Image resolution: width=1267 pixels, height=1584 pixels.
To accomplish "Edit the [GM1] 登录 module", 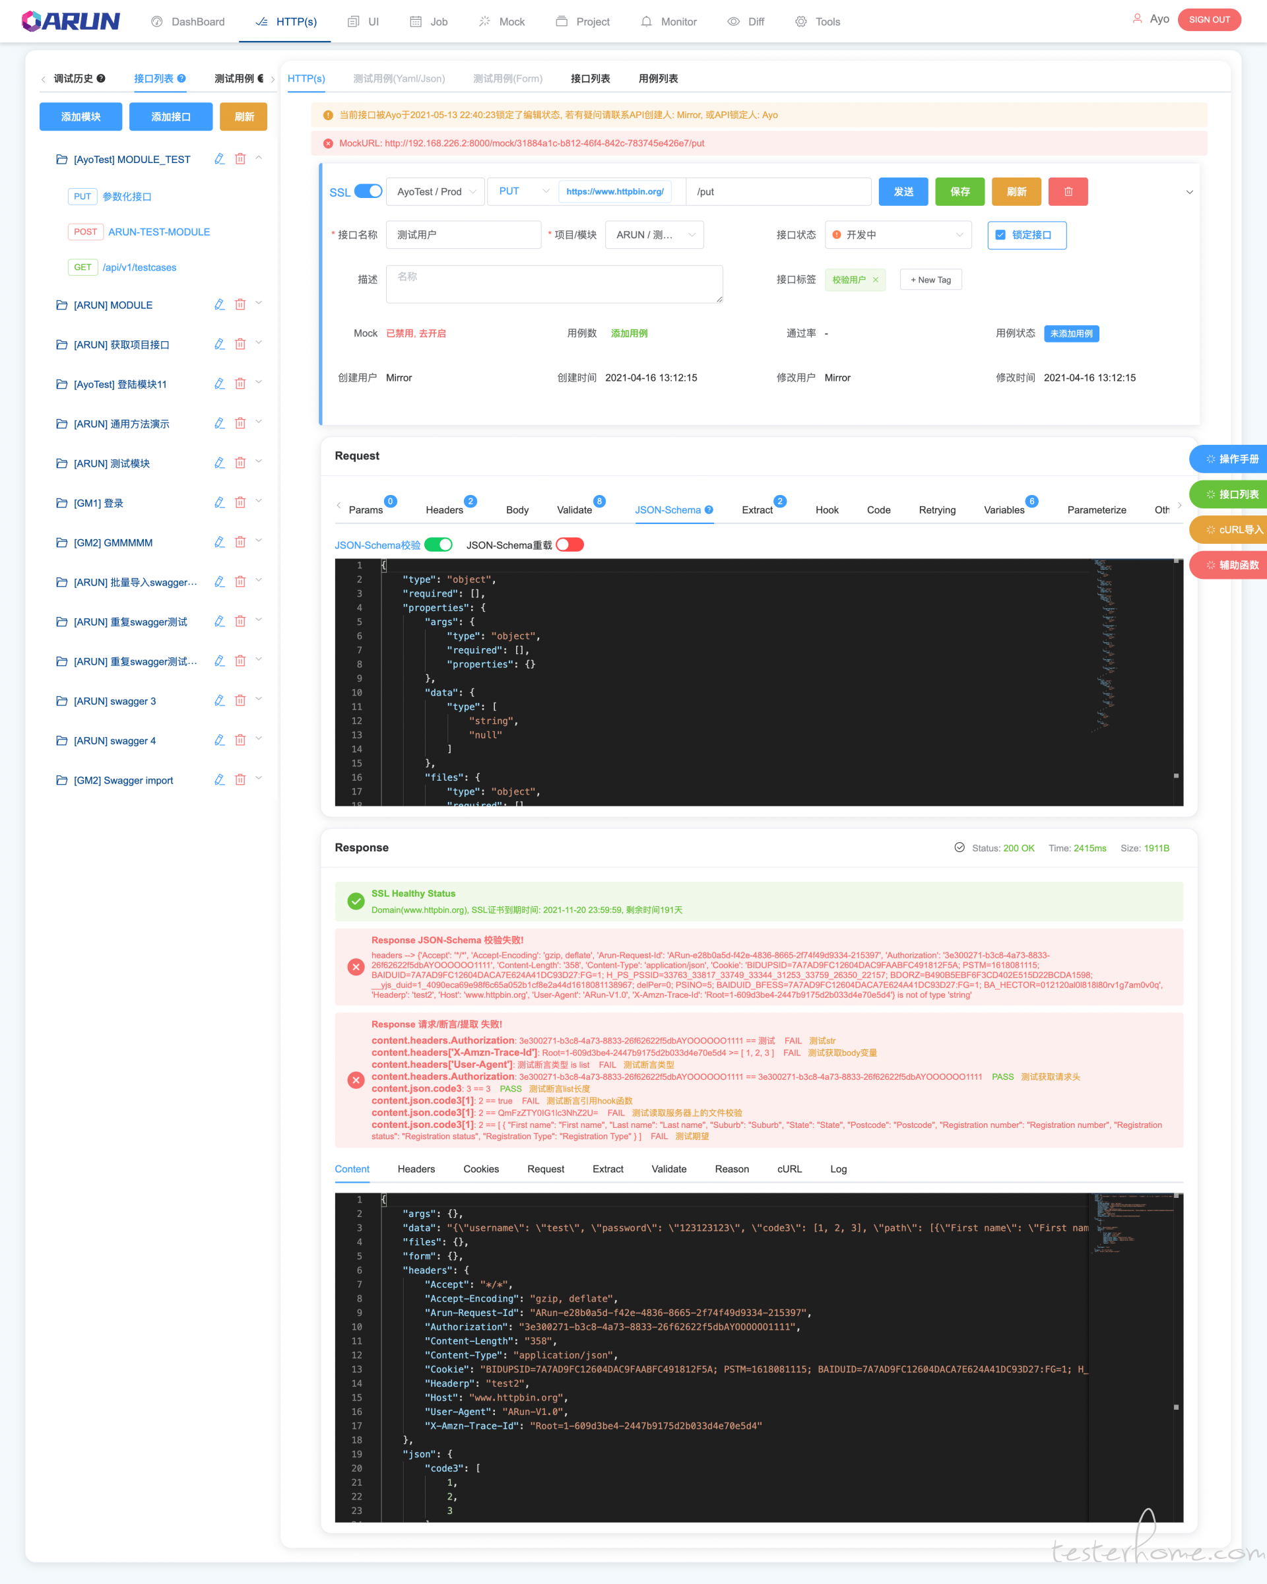I will [219, 502].
